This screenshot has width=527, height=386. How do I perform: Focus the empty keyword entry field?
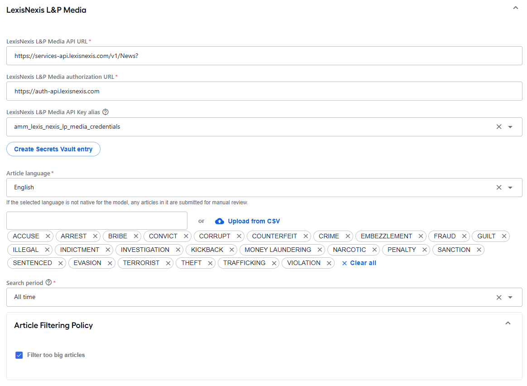tap(97, 221)
